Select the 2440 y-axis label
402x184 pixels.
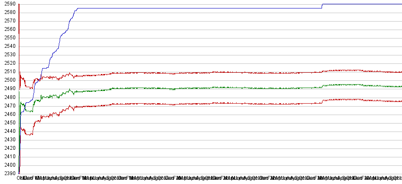(x=9, y=131)
